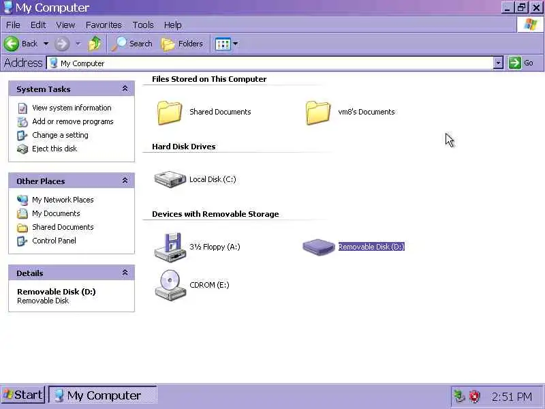Click the Forward arrow icon
This screenshot has width=545, height=409.
coord(62,44)
